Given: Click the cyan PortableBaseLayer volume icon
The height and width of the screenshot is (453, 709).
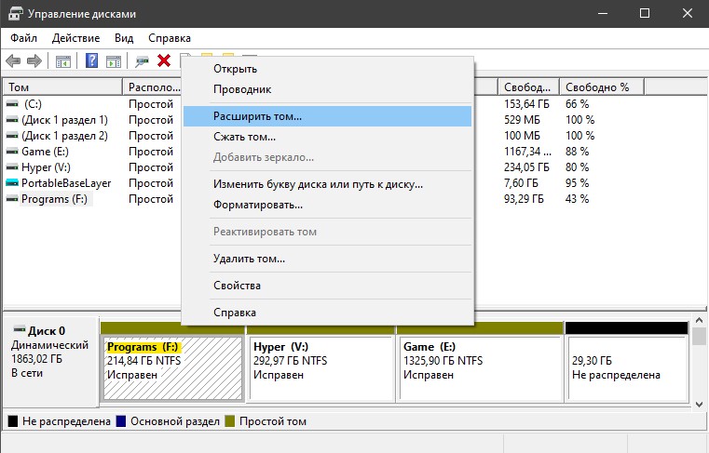Looking at the screenshot, I should [x=12, y=183].
